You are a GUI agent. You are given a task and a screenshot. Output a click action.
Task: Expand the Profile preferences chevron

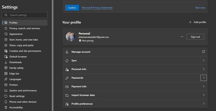tap(203, 104)
